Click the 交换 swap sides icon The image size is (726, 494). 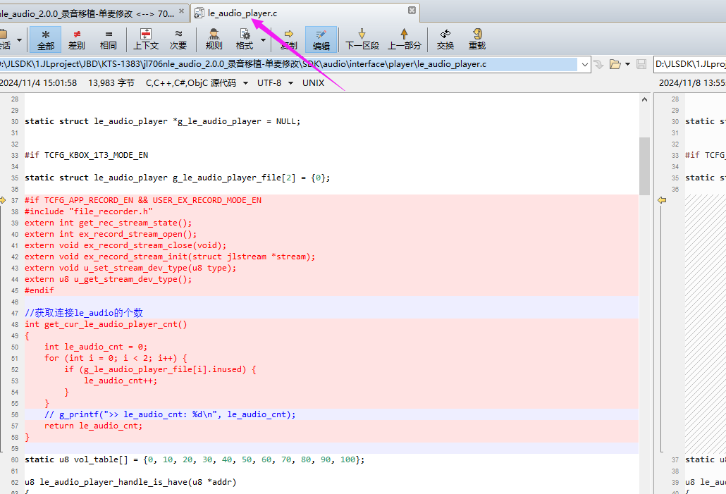click(x=445, y=39)
